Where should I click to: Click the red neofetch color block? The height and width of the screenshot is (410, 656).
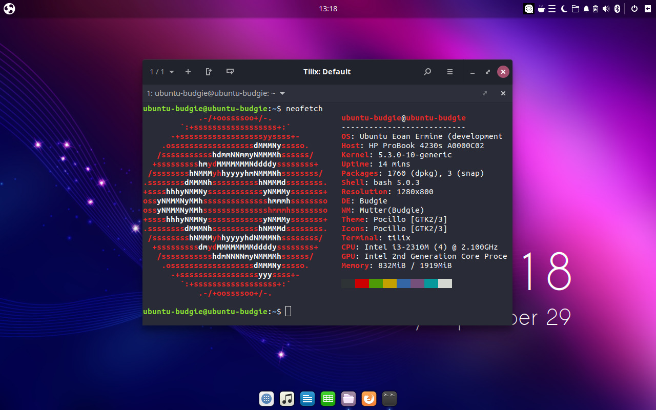(x=362, y=283)
